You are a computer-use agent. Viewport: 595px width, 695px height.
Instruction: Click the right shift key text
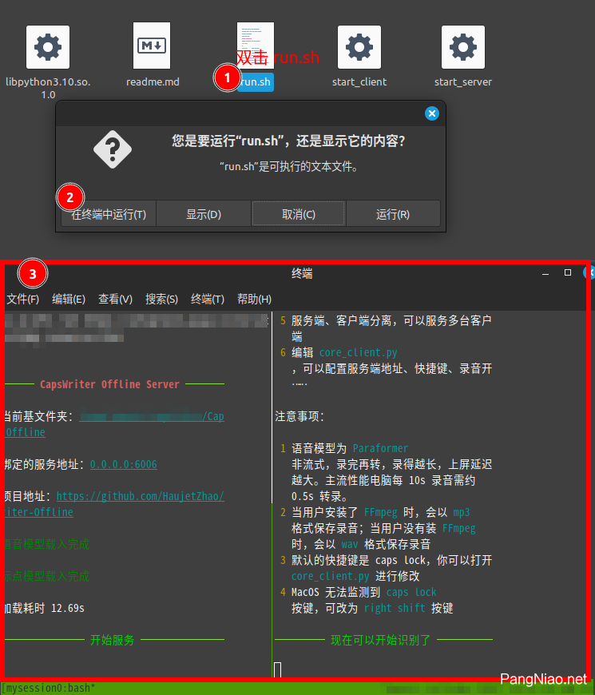395,608
